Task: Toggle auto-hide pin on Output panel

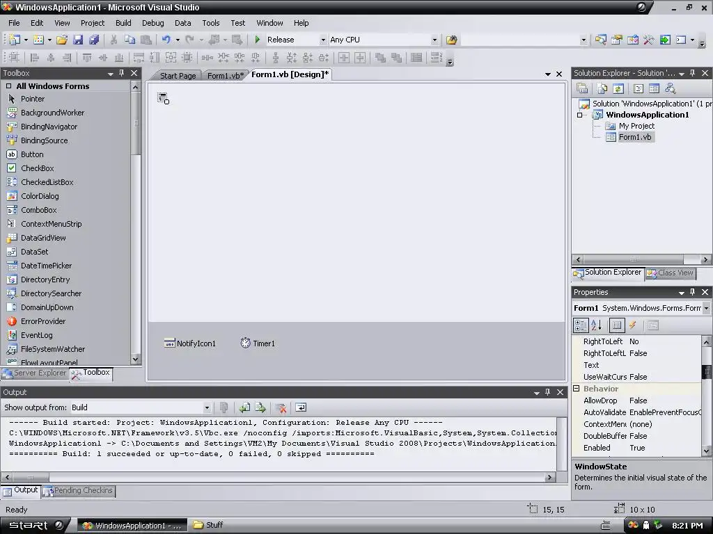Action: [547, 392]
